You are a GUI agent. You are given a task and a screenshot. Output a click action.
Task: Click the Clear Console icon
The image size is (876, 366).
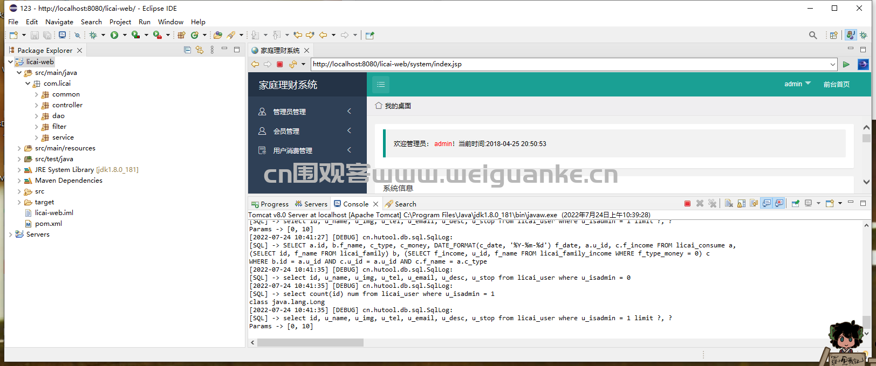[x=729, y=204]
